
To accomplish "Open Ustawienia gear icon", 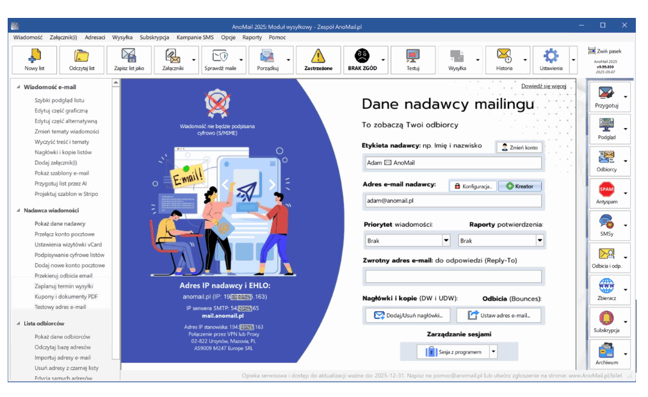I will point(551,56).
